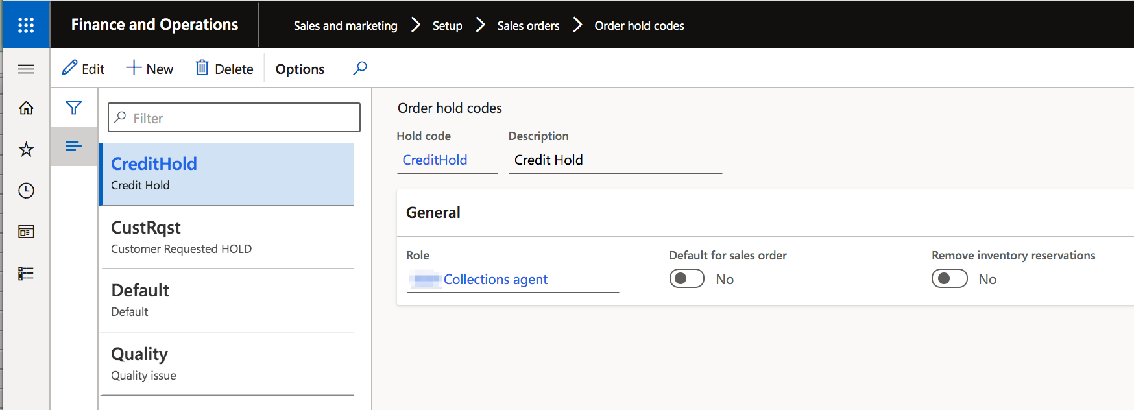Collapse the General section header
Image resolution: width=1134 pixels, height=410 pixels.
point(766,213)
